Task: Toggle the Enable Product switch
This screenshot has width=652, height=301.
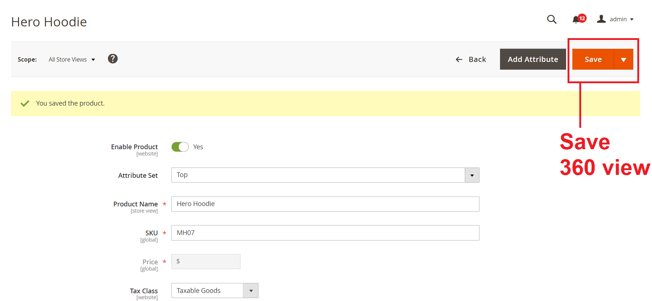Action: [x=180, y=147]
